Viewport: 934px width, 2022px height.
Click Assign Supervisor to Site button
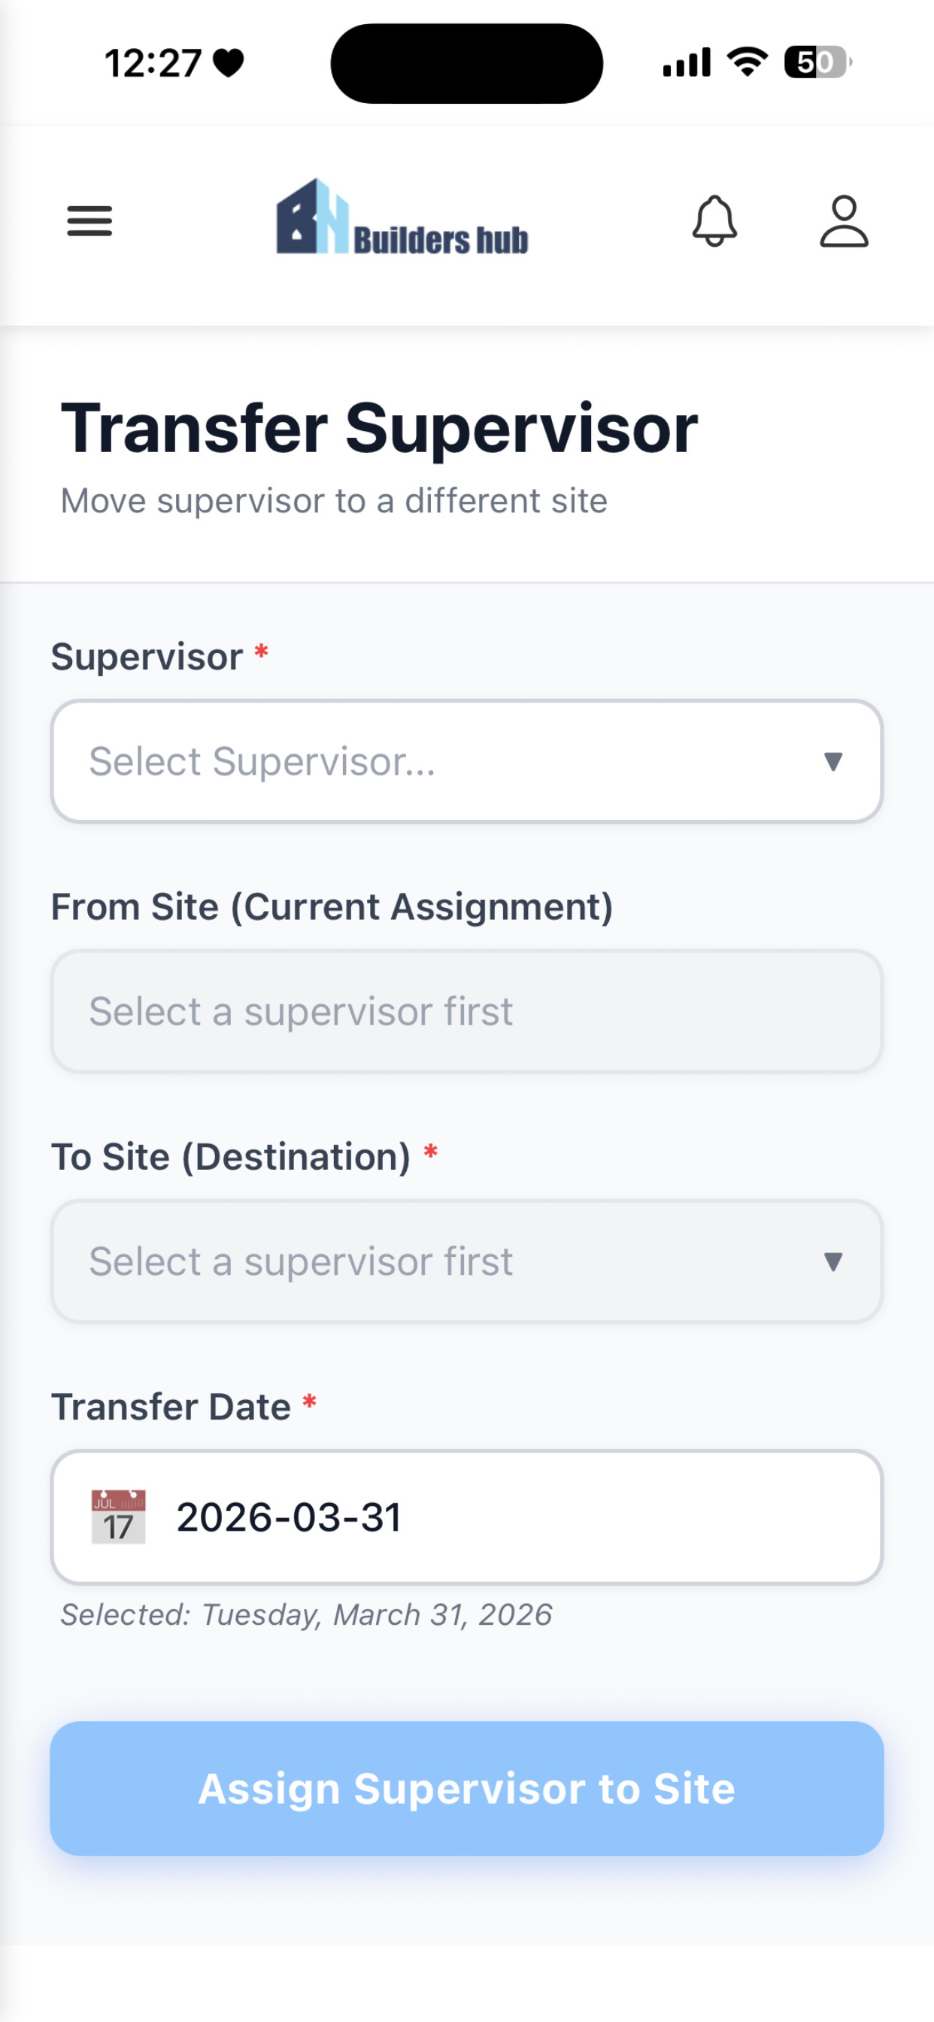467,1788
